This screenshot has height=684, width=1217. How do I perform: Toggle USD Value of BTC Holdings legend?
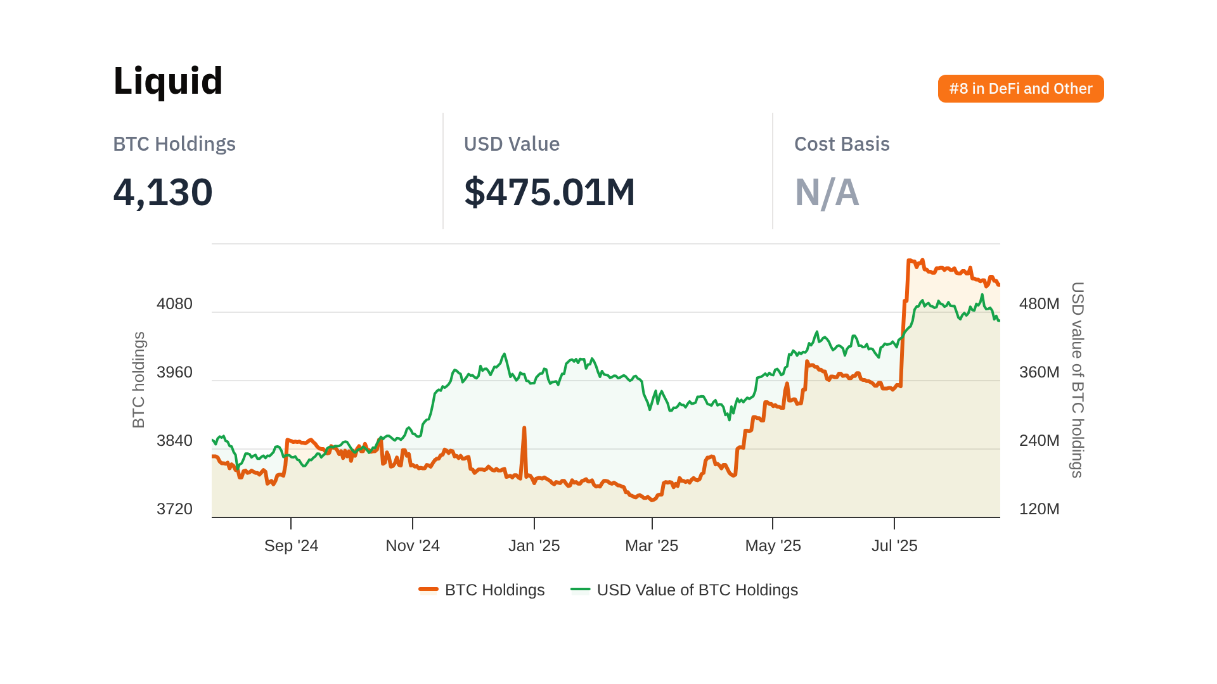point(697,590)
